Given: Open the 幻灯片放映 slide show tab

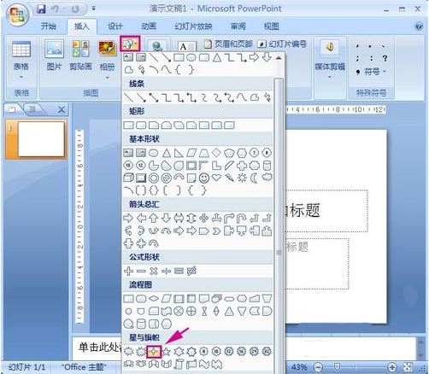Looking at the screenshot, I should point(193,26).
